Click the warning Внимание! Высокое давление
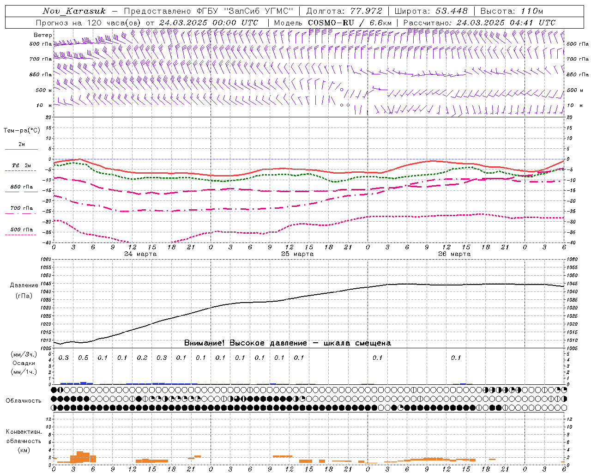The width and height of the screenshot is (591, 473). click(245, 343)
